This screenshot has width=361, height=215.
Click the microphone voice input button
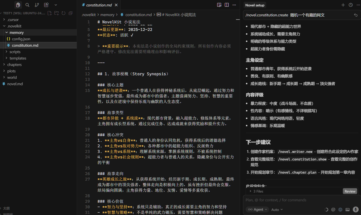click(356, 209)
